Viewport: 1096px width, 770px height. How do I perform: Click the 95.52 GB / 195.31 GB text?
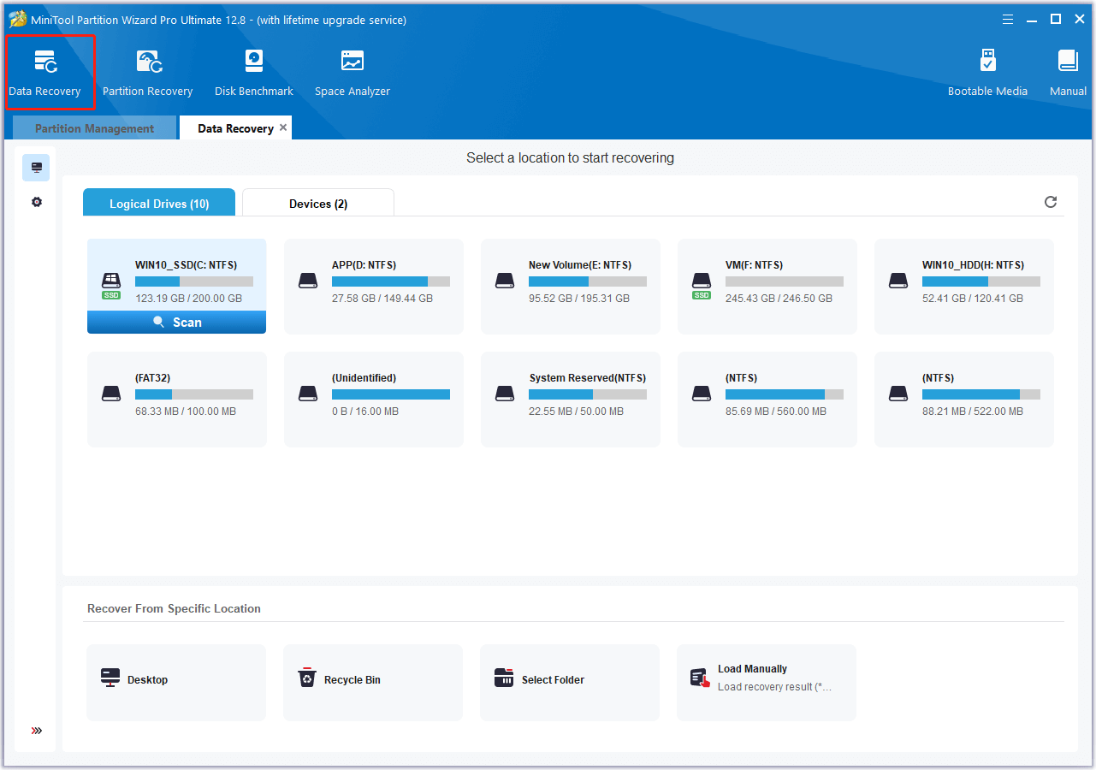click(x=579, y=299)
